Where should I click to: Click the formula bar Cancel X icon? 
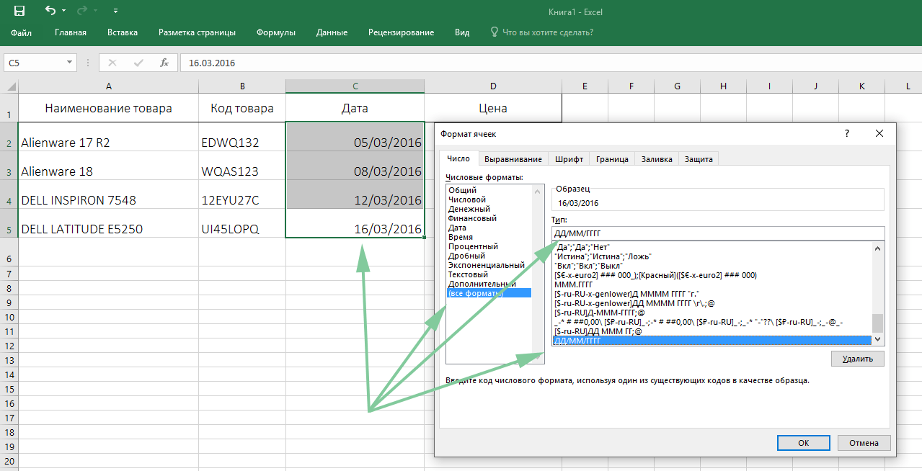[112, 63]
